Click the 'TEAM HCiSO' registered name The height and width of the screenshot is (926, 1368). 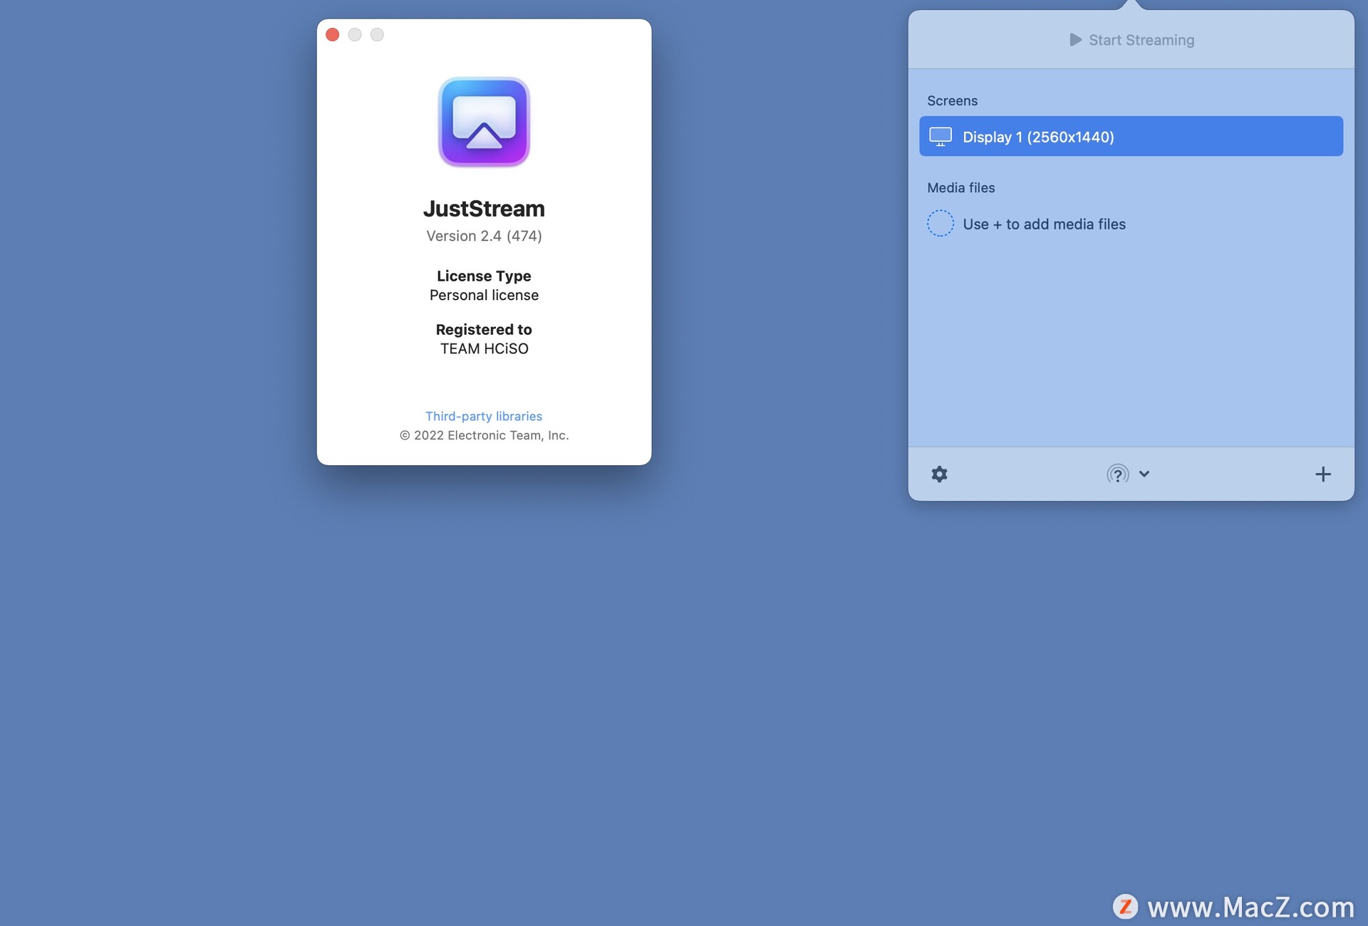pos(484,349)
